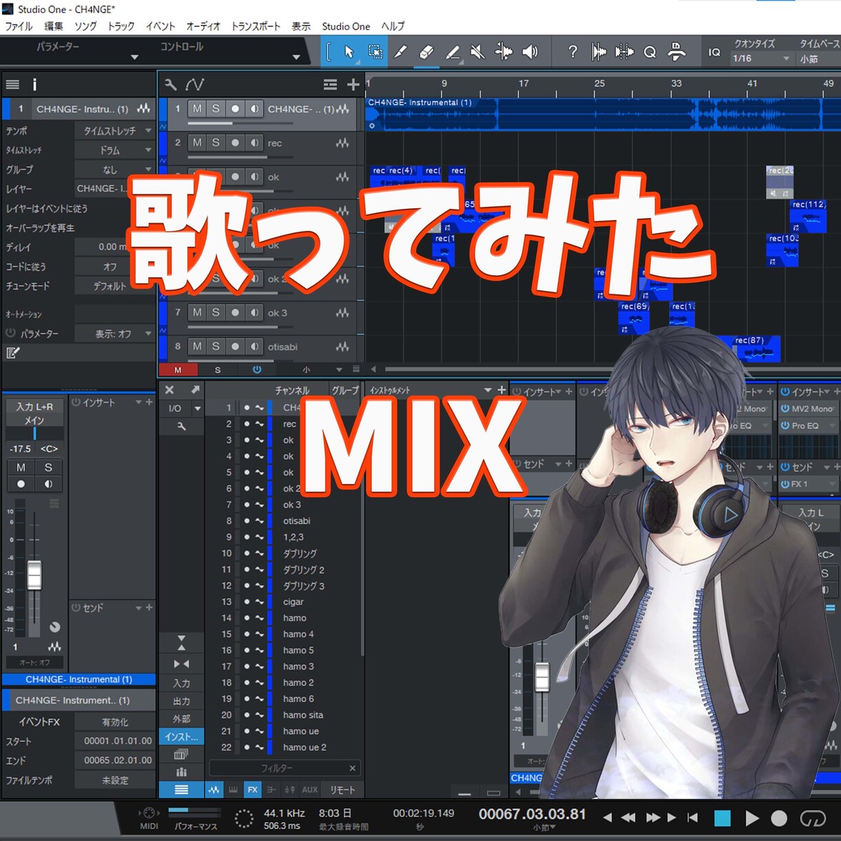Open the グループ なし dropdown
Screen dimensions: 841x841
114,170
